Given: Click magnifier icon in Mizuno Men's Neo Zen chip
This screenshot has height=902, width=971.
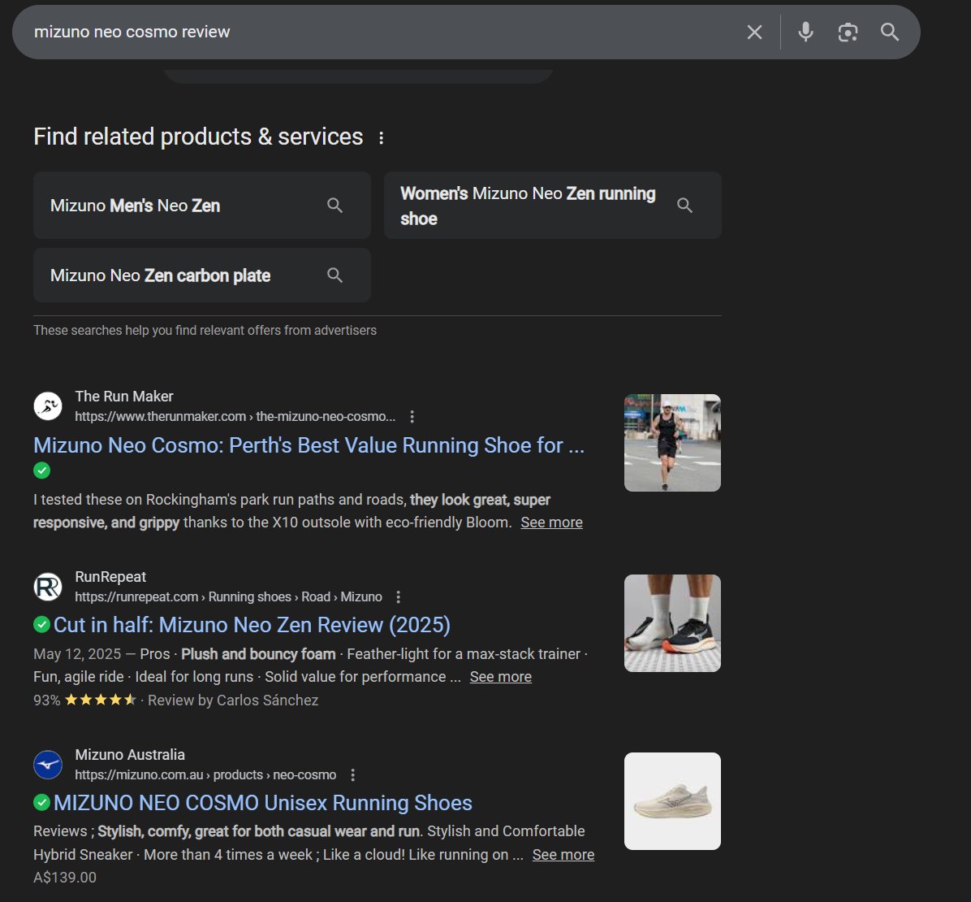Looking at the screenshot, I should (334, 206).
